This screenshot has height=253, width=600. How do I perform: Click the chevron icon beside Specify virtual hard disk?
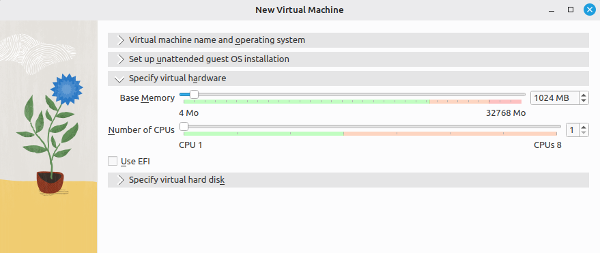click(121, 180)
